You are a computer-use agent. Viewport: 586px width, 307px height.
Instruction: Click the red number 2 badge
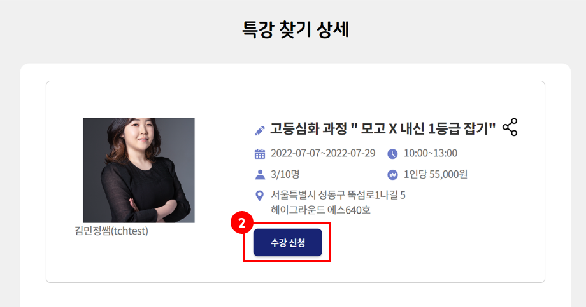(x=242, y=223)
